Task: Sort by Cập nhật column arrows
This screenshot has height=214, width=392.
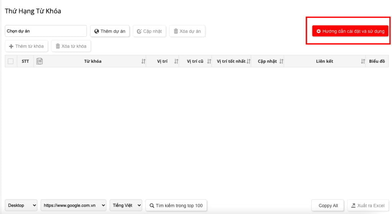Action: 281,61
